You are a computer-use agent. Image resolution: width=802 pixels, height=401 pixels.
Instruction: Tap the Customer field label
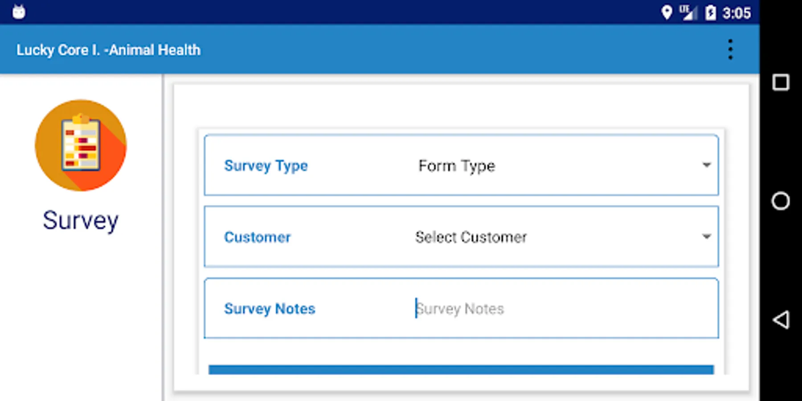[258, 237]
